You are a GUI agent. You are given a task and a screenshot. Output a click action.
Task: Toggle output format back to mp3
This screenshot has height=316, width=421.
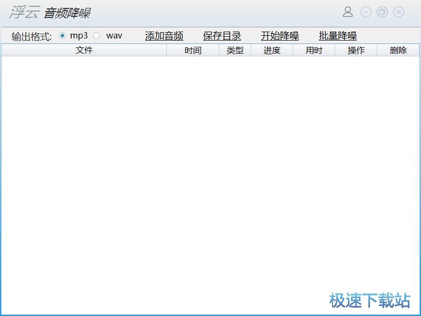click(62, 36)
